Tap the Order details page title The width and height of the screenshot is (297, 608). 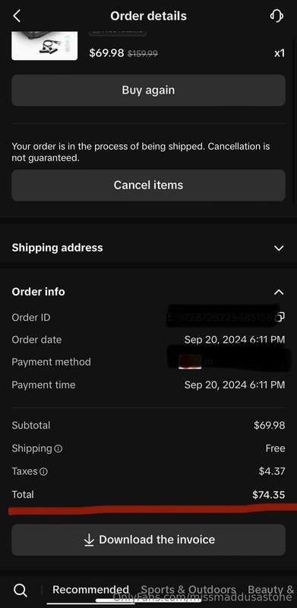[x=149, y=16]
